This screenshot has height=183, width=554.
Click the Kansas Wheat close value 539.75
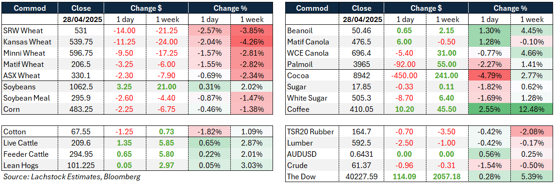click(x=81, y=42)
